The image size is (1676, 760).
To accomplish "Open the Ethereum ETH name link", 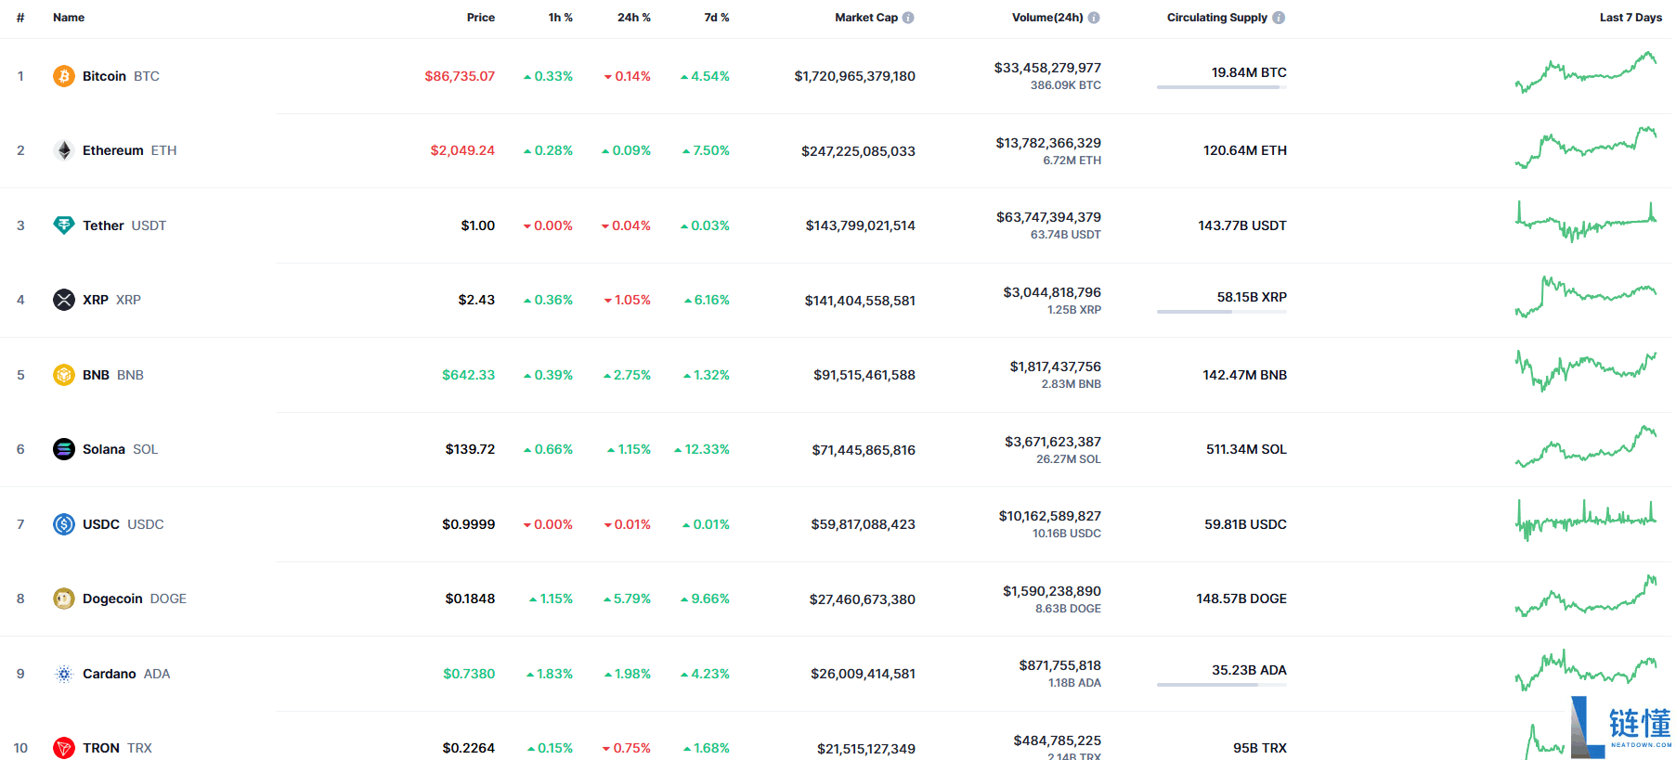I will point(129,150).
